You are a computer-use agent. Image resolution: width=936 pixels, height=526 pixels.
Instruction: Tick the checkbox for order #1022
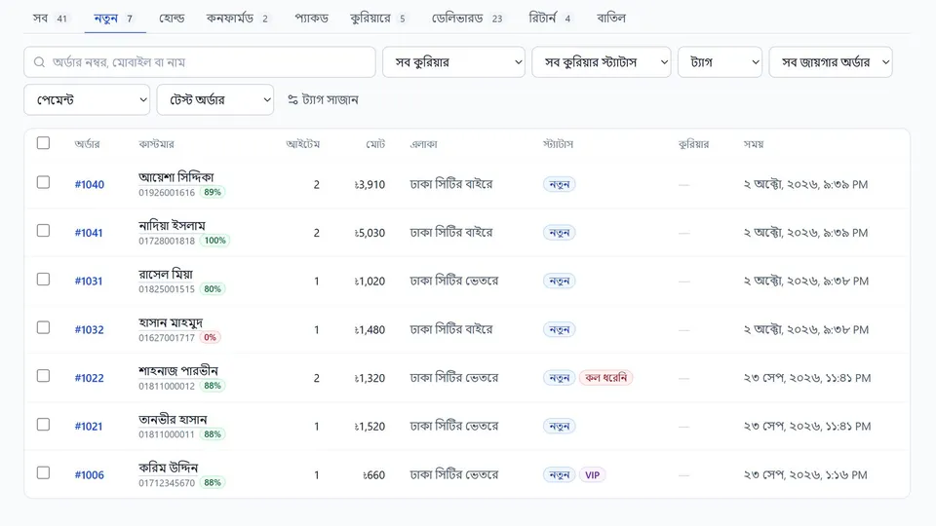43,376
